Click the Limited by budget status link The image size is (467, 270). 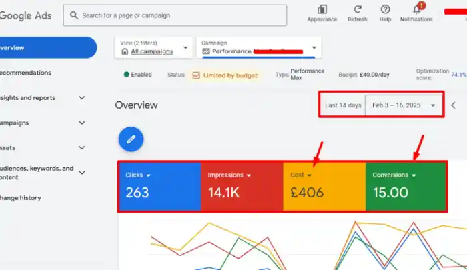pyautogui.click(x=230, y=75)
